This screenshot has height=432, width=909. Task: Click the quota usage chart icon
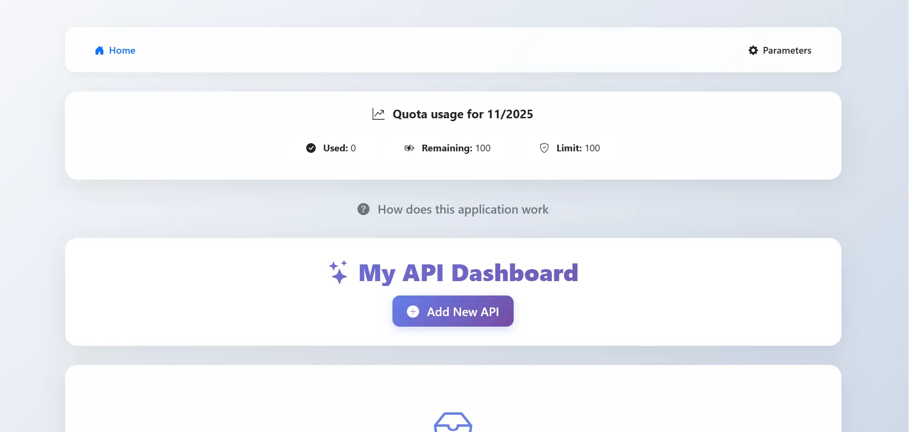coord(379,114)
